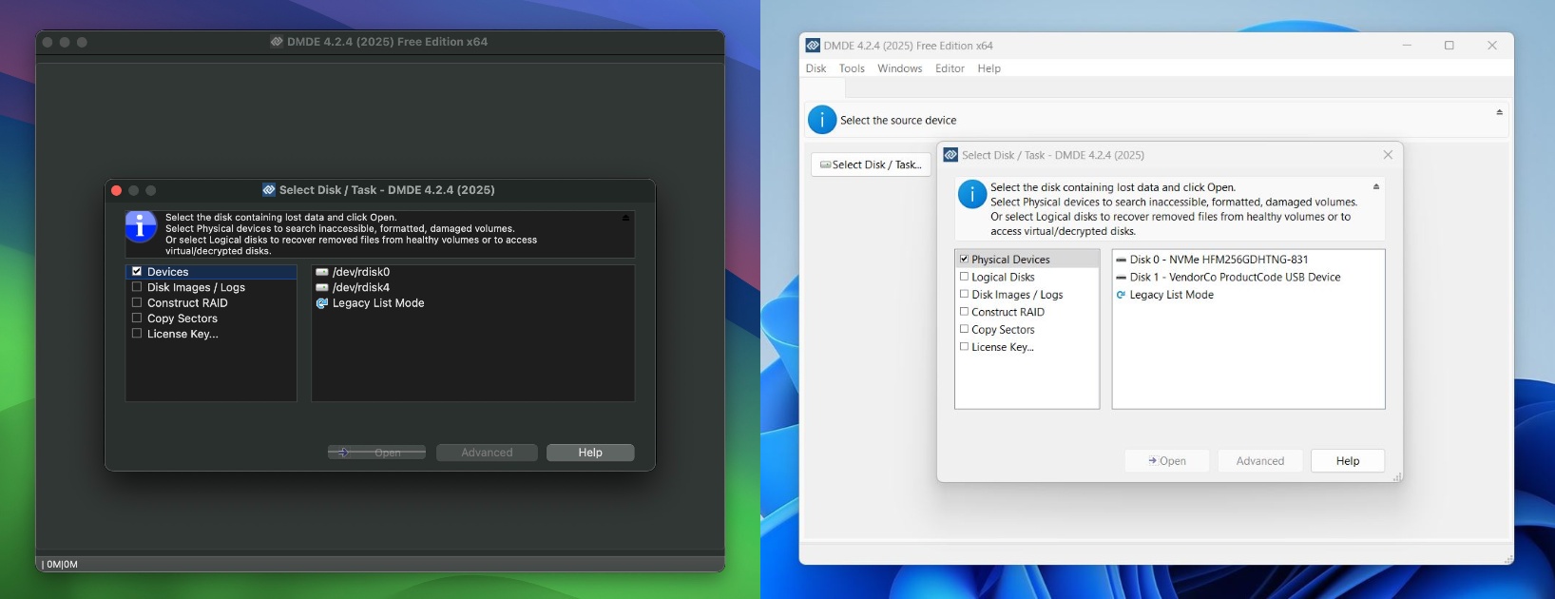Select Disk 1 VendorCo USB drive icon
The image size is (1555, 599).
pyautogui.click(x=1122, y=278)
